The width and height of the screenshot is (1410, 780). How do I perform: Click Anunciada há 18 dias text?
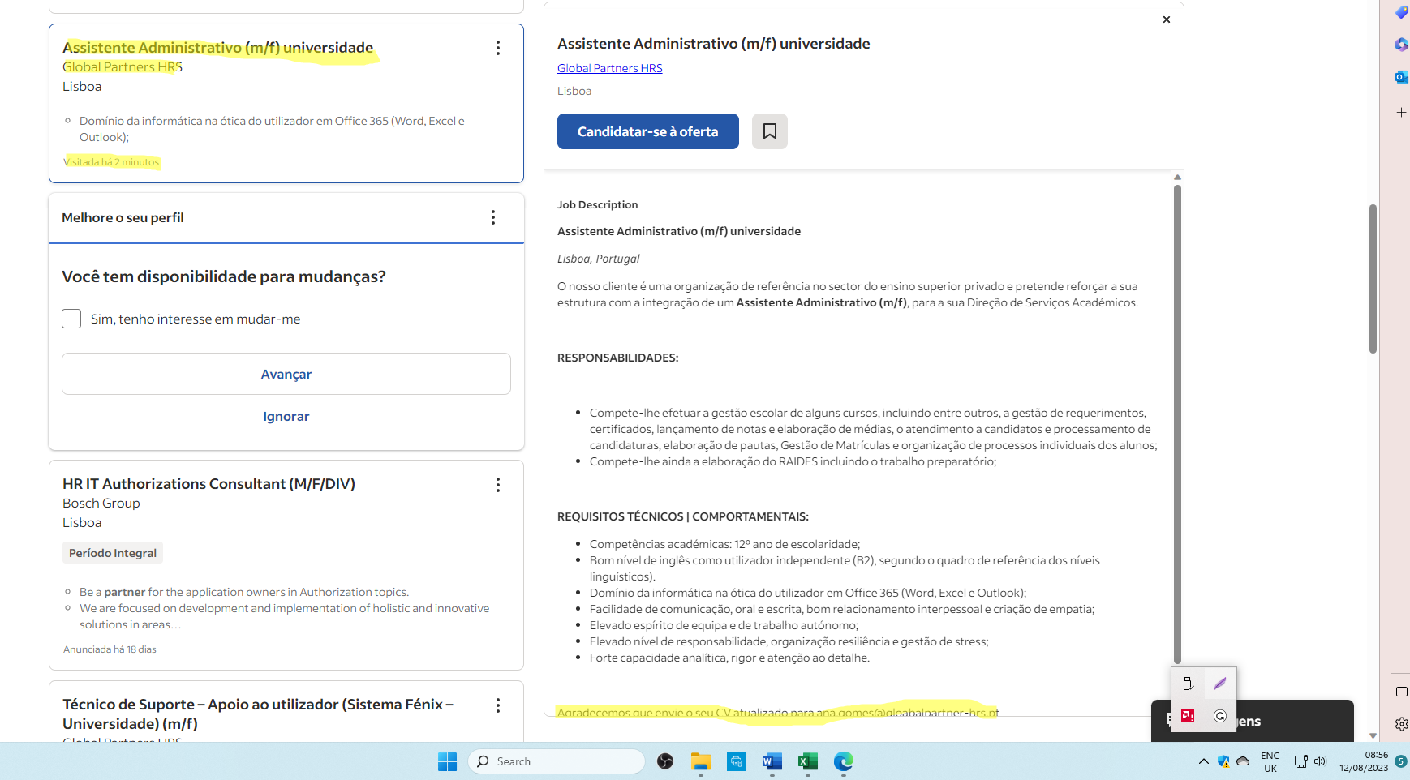(110, 649)
